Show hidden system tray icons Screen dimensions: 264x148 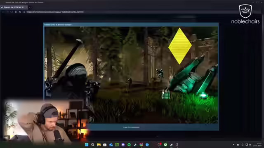(233, 145)
